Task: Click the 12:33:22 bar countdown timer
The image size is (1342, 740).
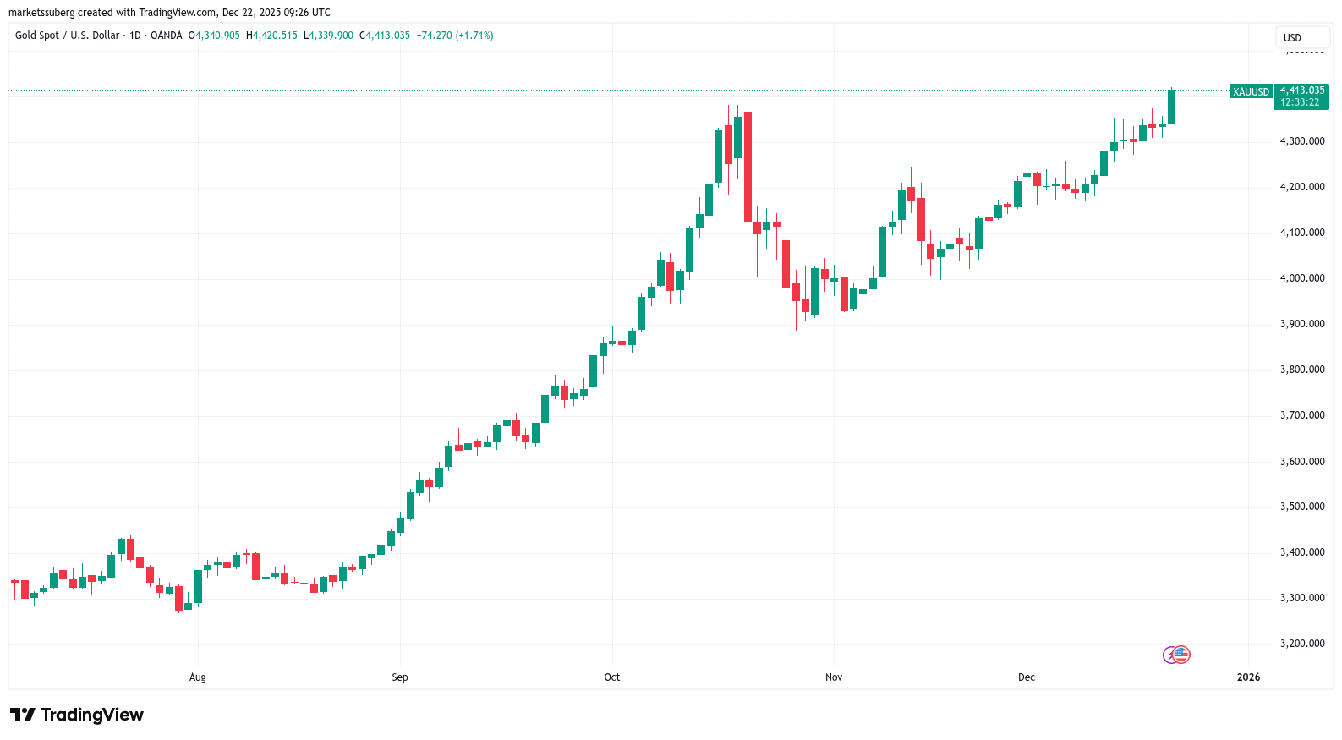Action: [1300, 102]
